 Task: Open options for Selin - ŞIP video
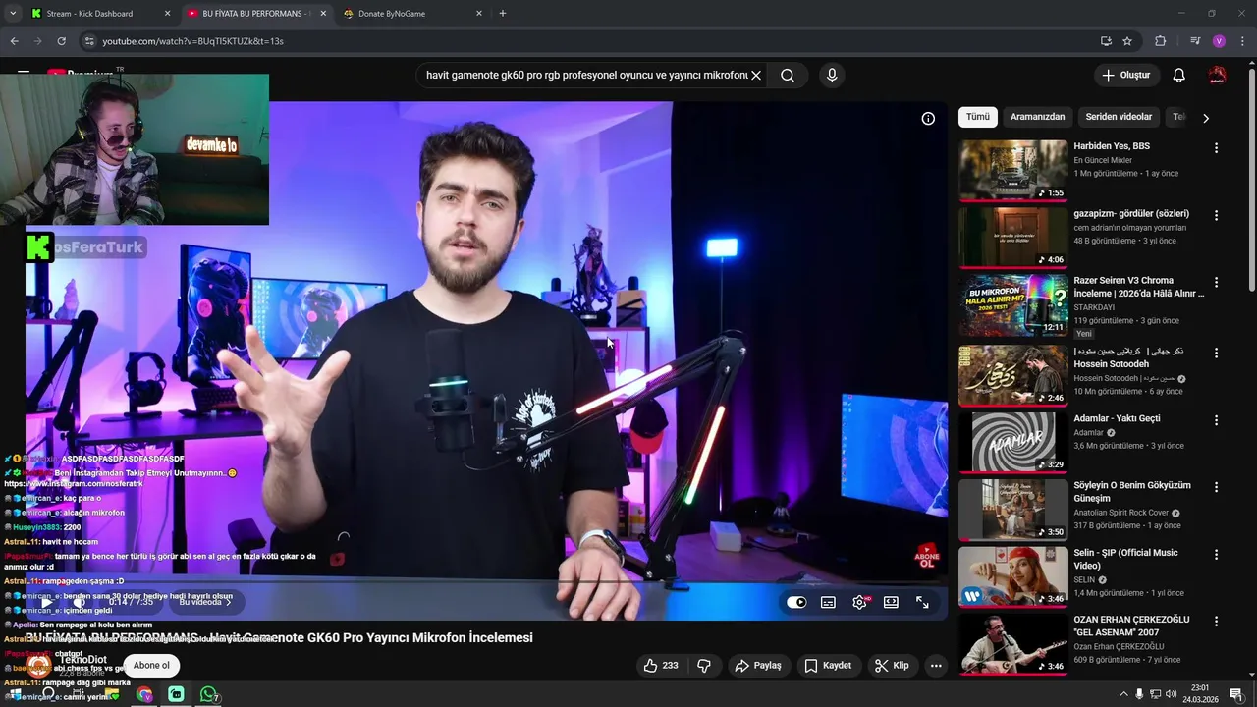click(1216, 555)
